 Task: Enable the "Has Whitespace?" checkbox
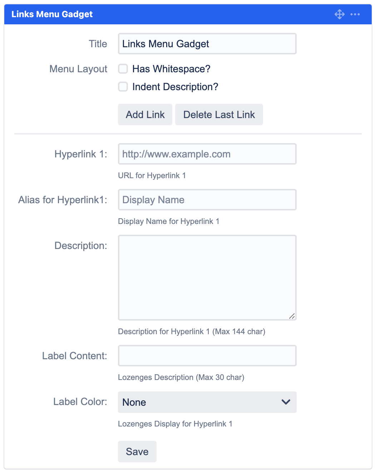[x=123, y=69]
